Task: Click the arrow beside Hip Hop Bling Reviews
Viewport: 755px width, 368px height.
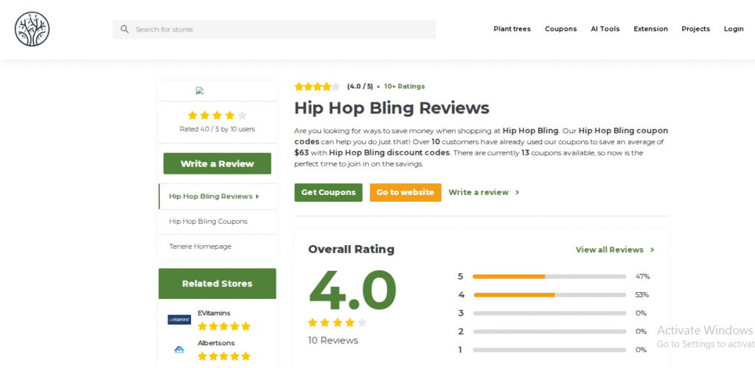Action: [x=257, y=197]
